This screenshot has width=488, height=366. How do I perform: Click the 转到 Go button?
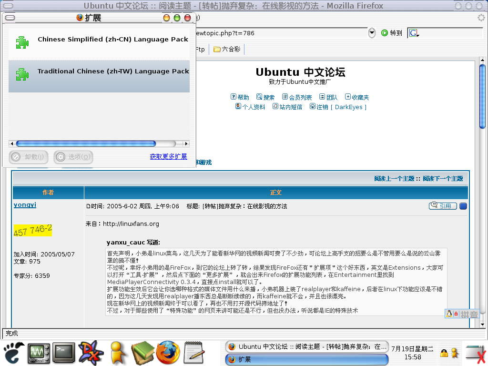click(x=392, y=33)
